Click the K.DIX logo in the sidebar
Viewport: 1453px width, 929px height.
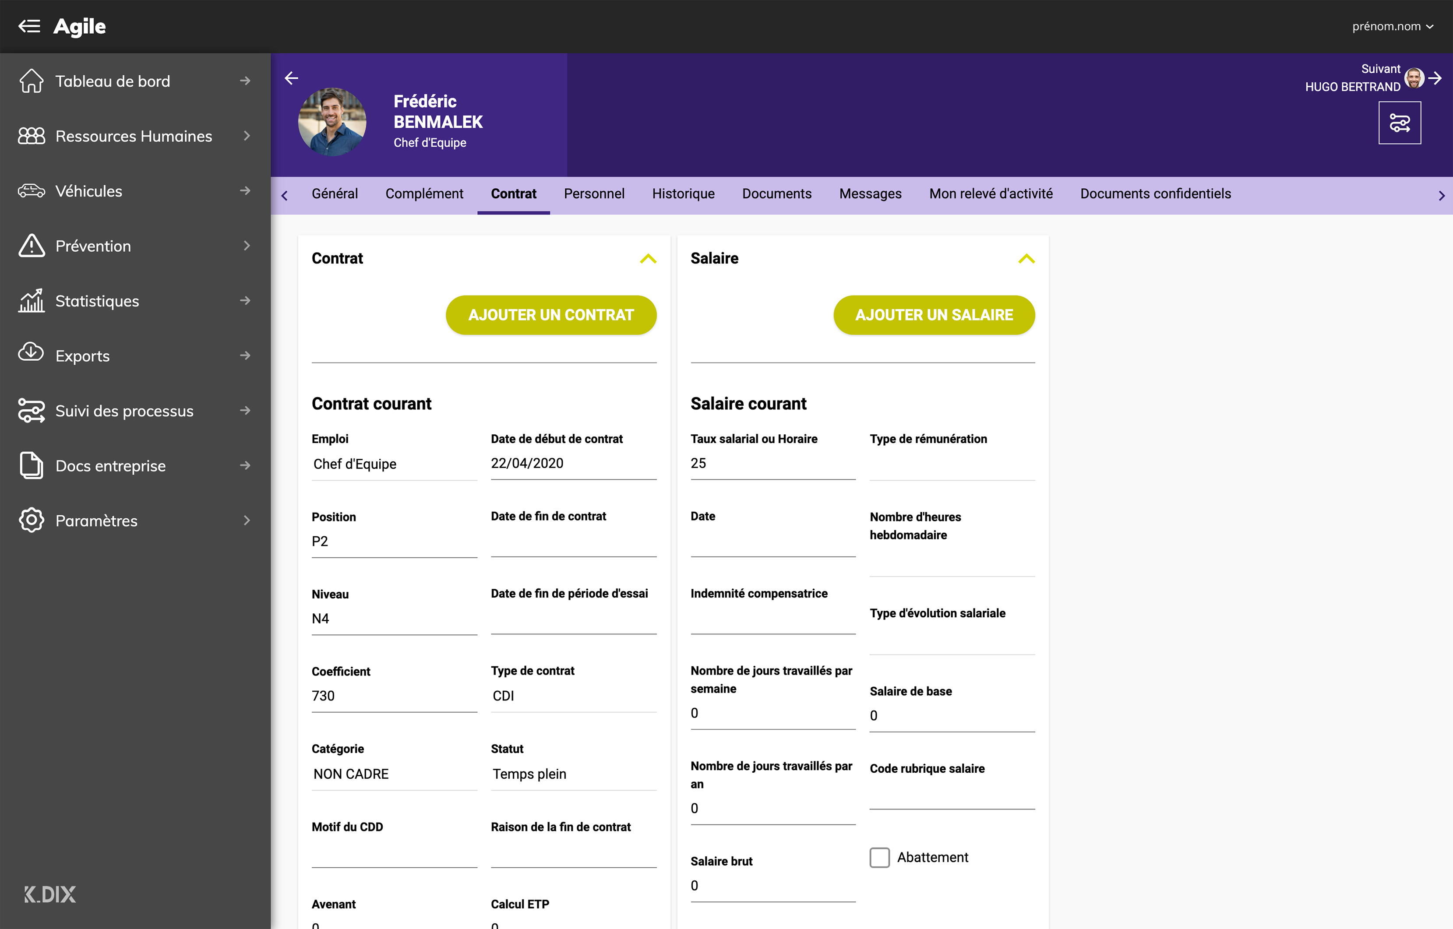50,894
